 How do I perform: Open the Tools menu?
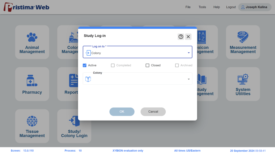coord(202,7)
